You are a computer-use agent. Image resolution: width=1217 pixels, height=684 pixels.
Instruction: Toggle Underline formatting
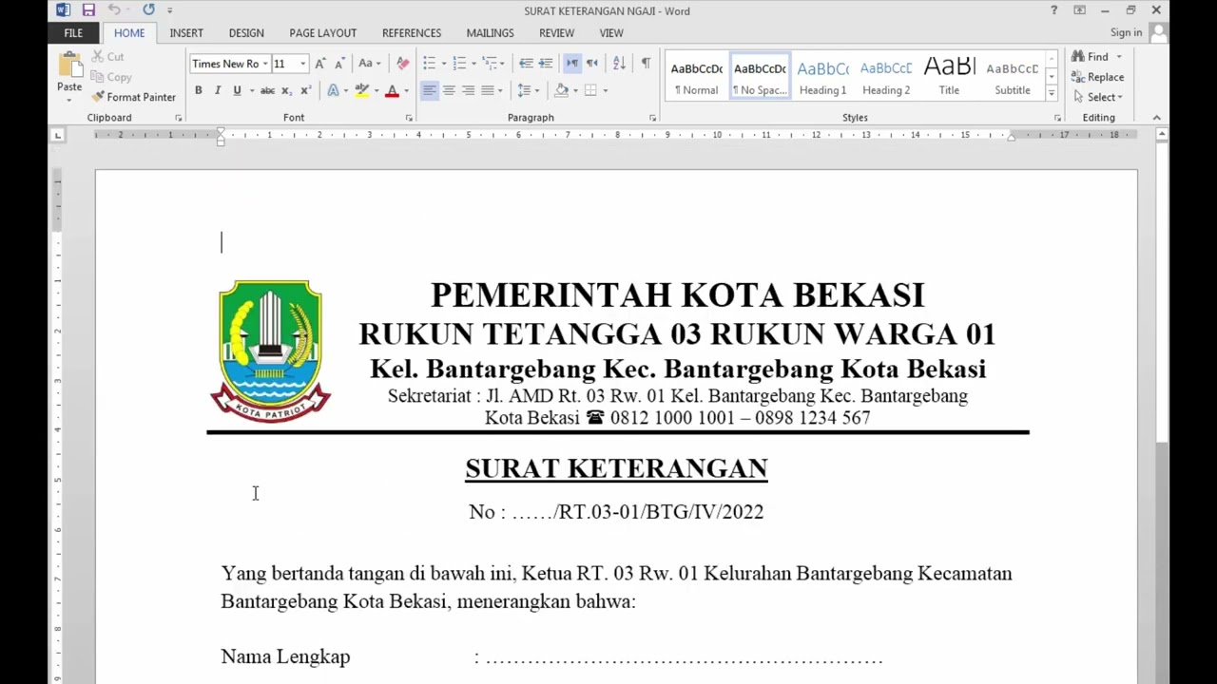236,91
